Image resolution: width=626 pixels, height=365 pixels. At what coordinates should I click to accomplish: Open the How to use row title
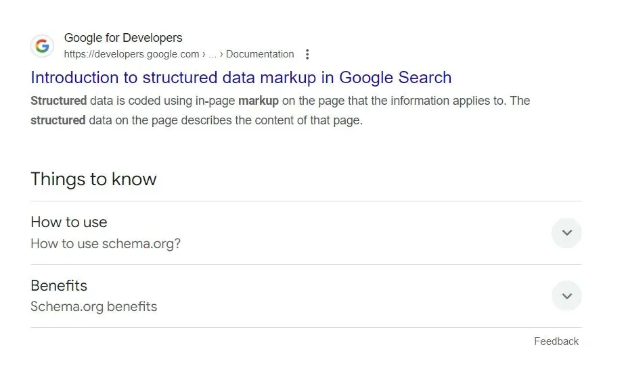68,222
